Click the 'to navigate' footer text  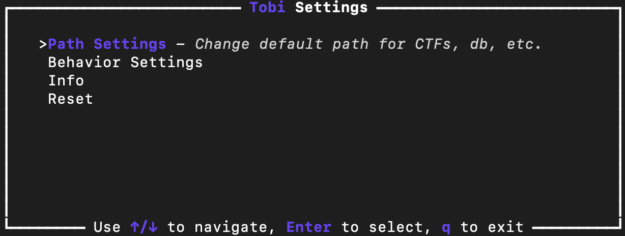[221, 227]
